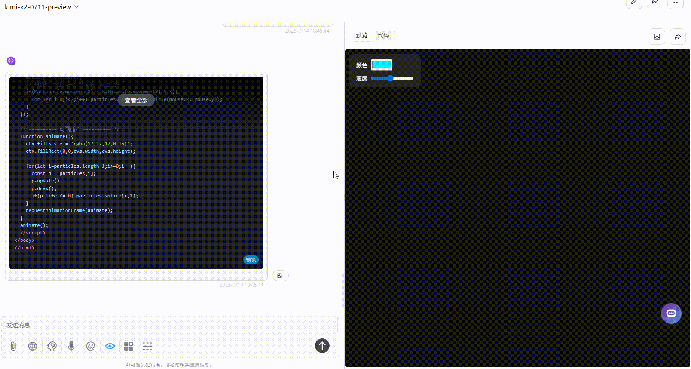Image resolution: width=691 pixels, height=369 pixels.
Task: Click the 'function animate(){' code line
Action: pos(47,136)
